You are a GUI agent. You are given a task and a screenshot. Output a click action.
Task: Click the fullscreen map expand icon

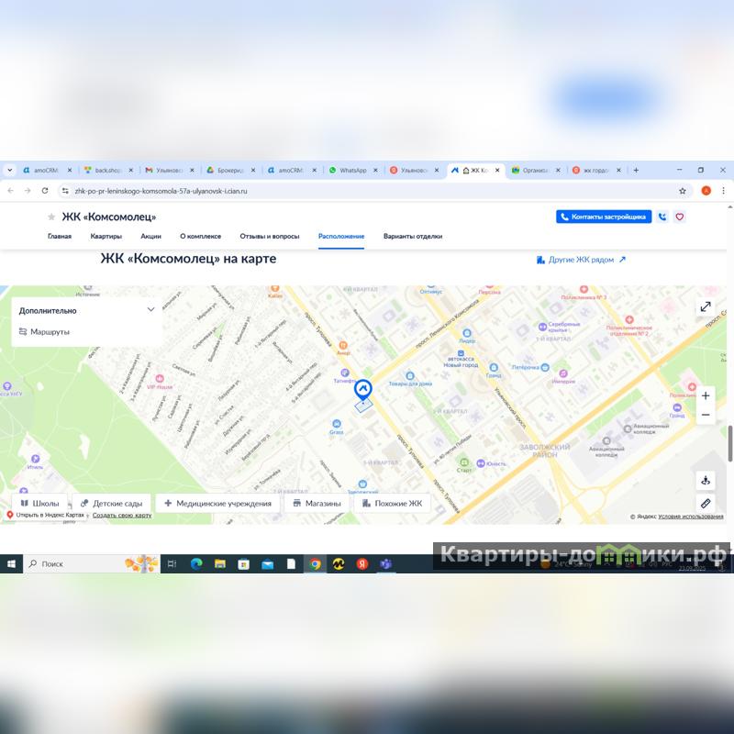point(706,306)
